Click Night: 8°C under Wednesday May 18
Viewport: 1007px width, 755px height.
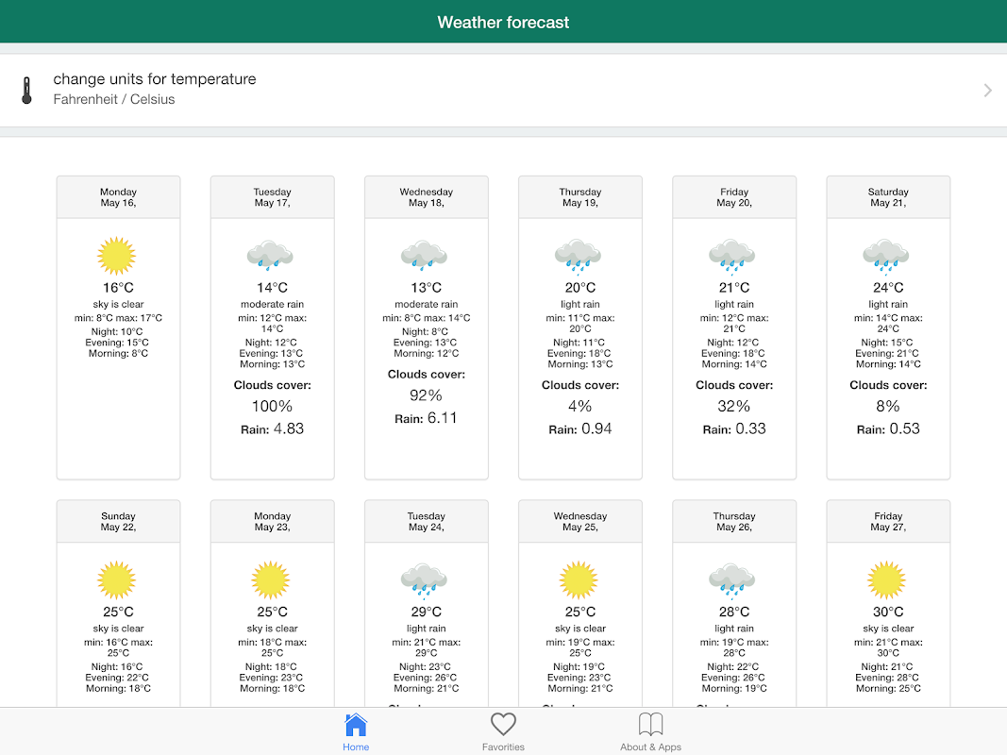(x=425, y=332)
